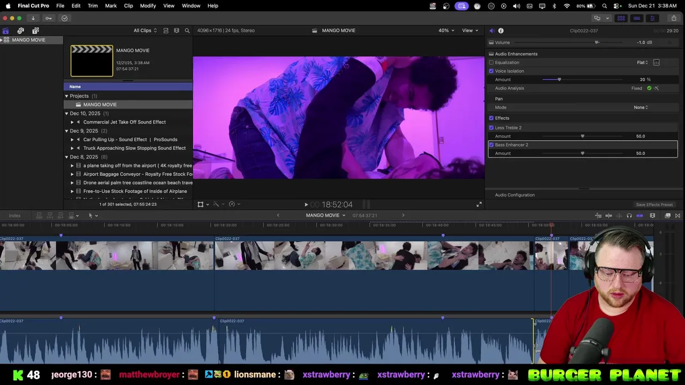Open the Info inspector icon

pos(501,30)
